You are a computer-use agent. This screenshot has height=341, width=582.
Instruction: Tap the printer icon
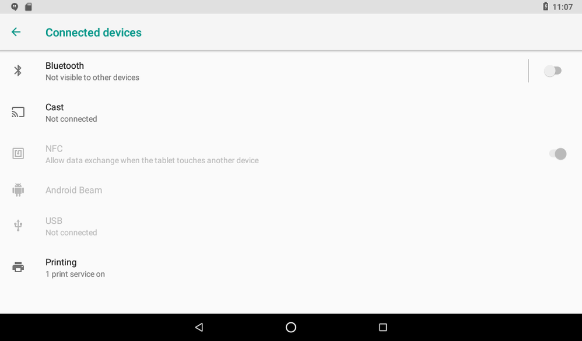click(18, 267)
